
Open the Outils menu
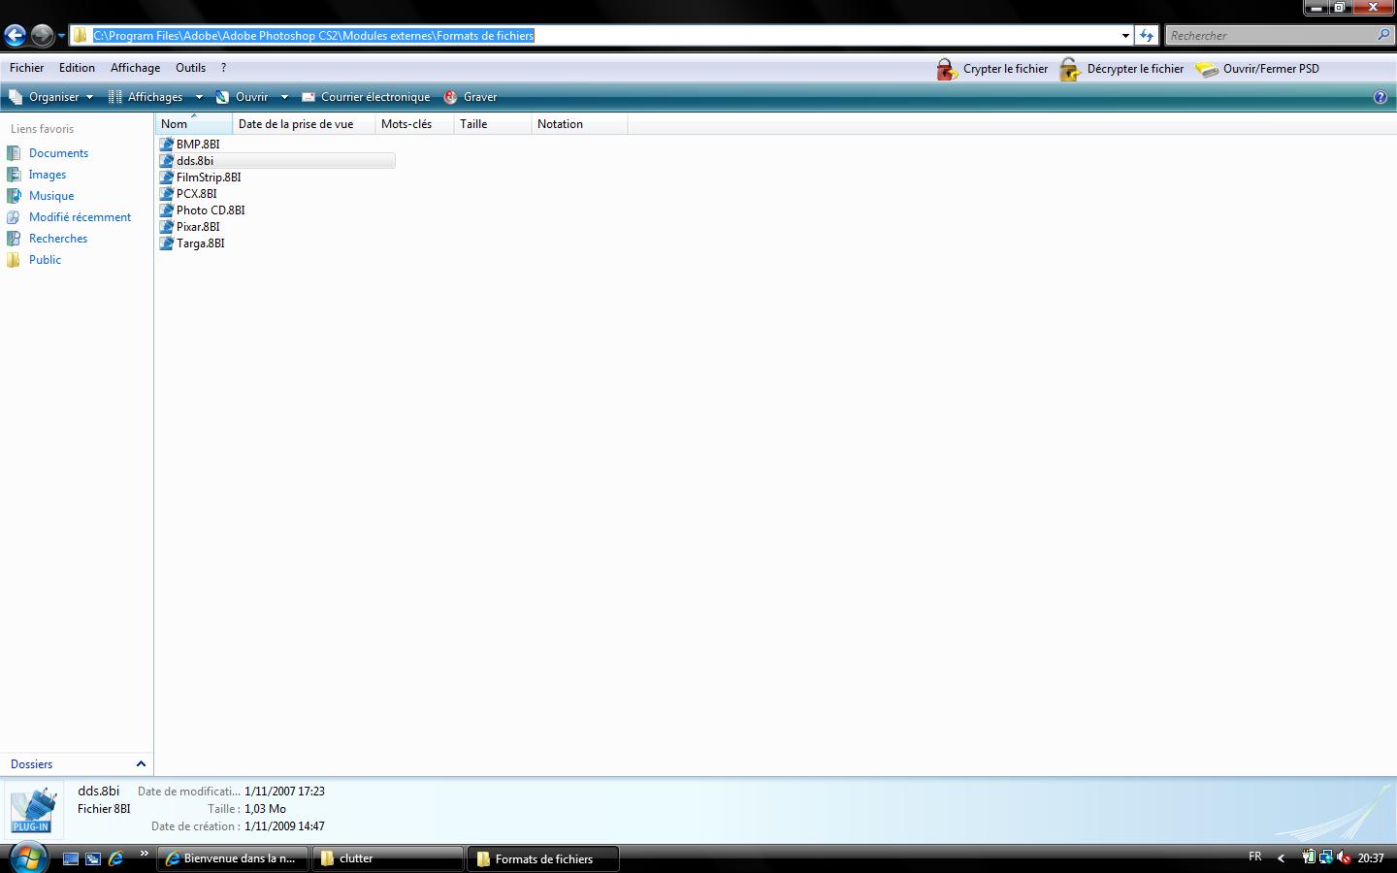[190, 68]
